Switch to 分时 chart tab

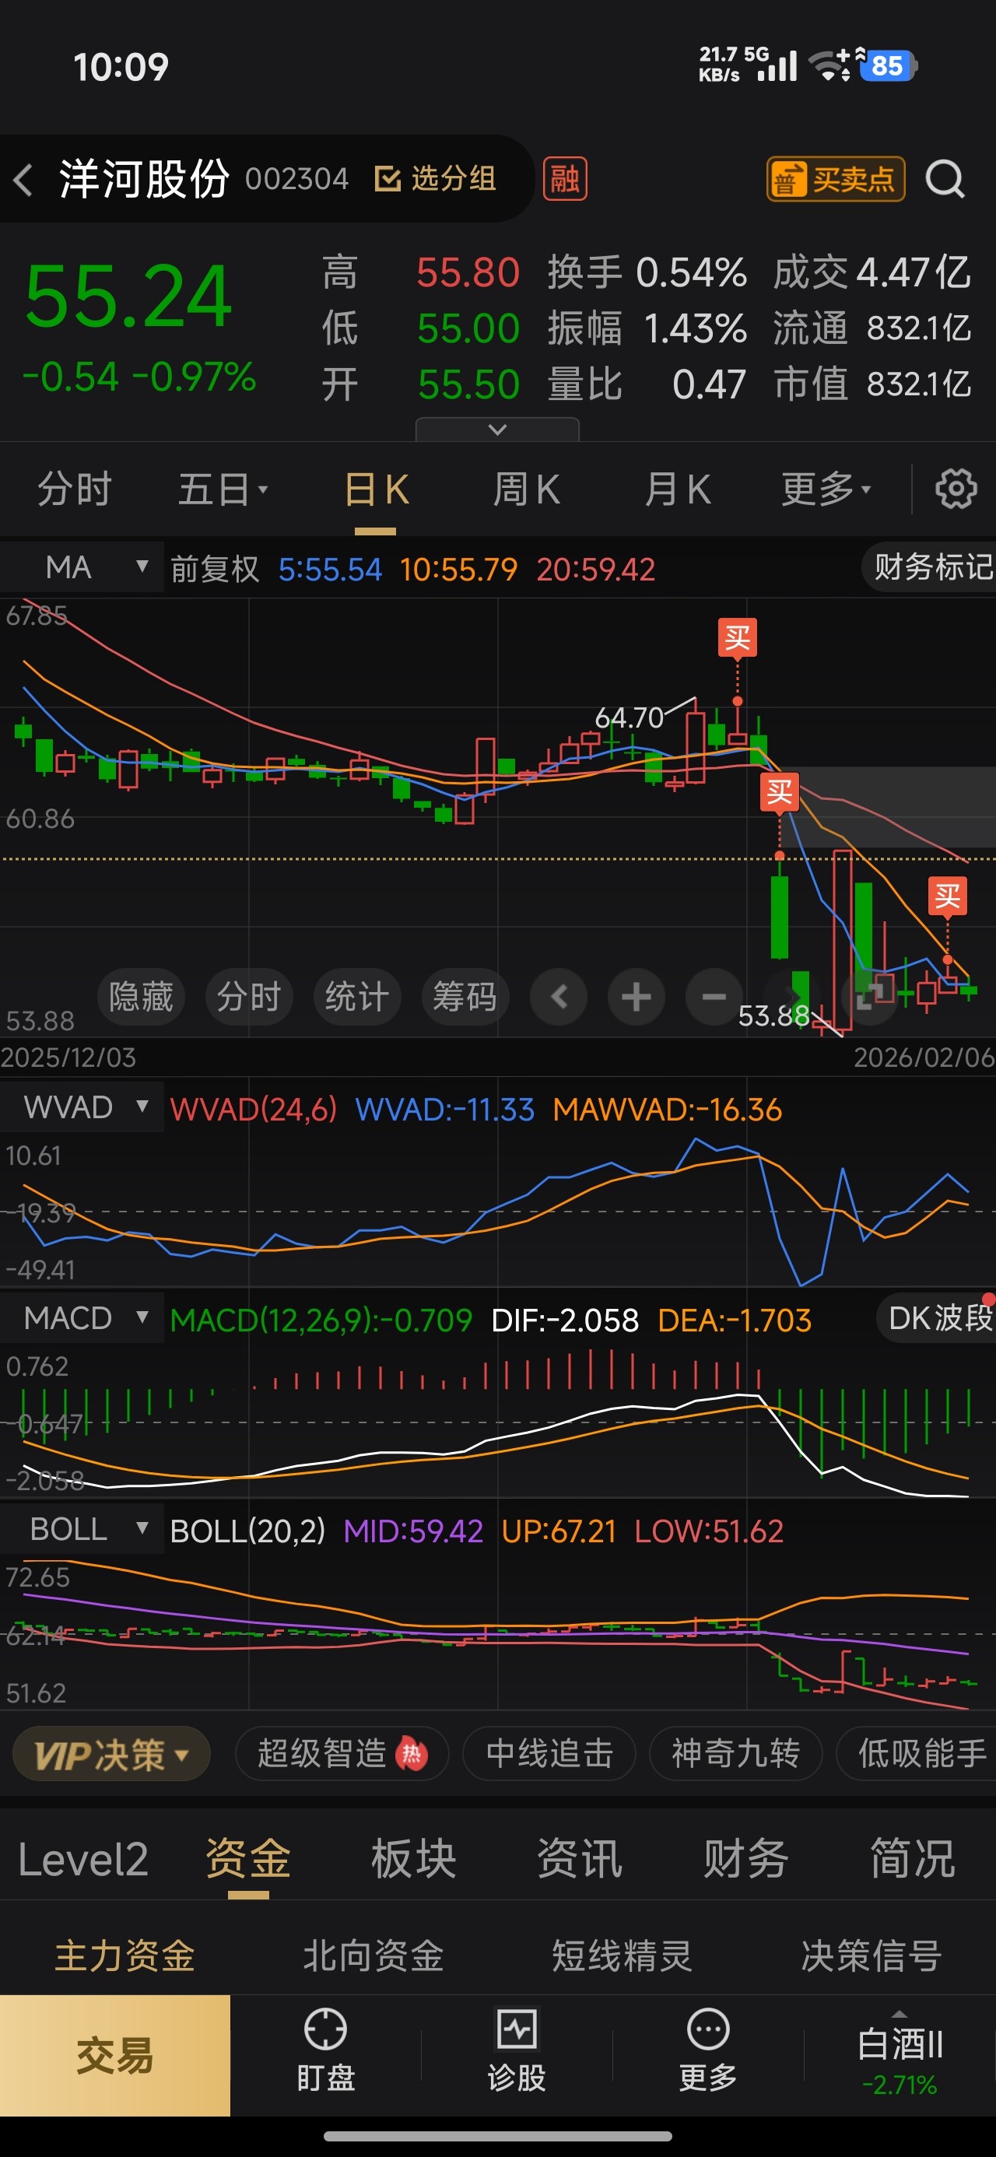click(75, 489)
